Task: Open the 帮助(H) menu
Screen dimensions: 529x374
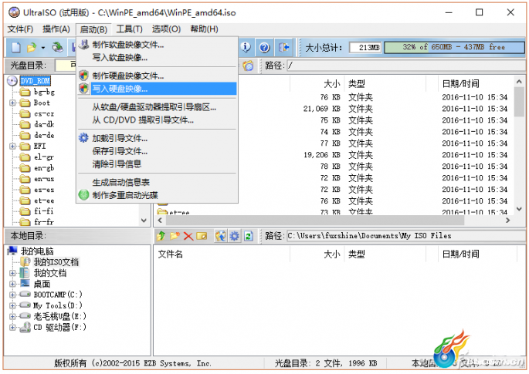Action: coord(204,29)
